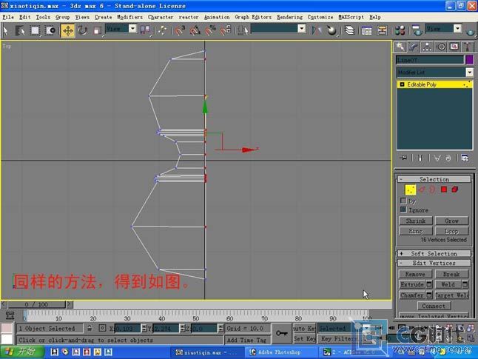This screenshot has height=359, width=478.
Task: Click the Shrink button
Action: point(416,221)
